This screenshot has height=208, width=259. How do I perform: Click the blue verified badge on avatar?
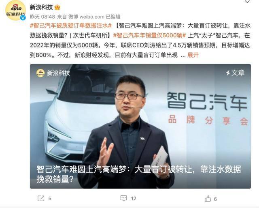click(x=23, y=17)
